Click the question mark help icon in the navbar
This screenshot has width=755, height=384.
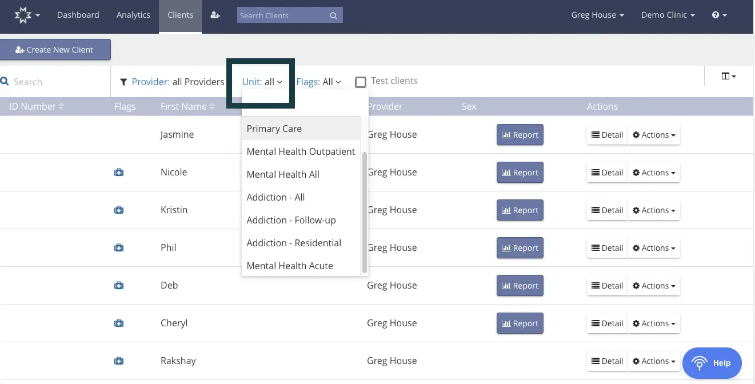tap(716, 15)
